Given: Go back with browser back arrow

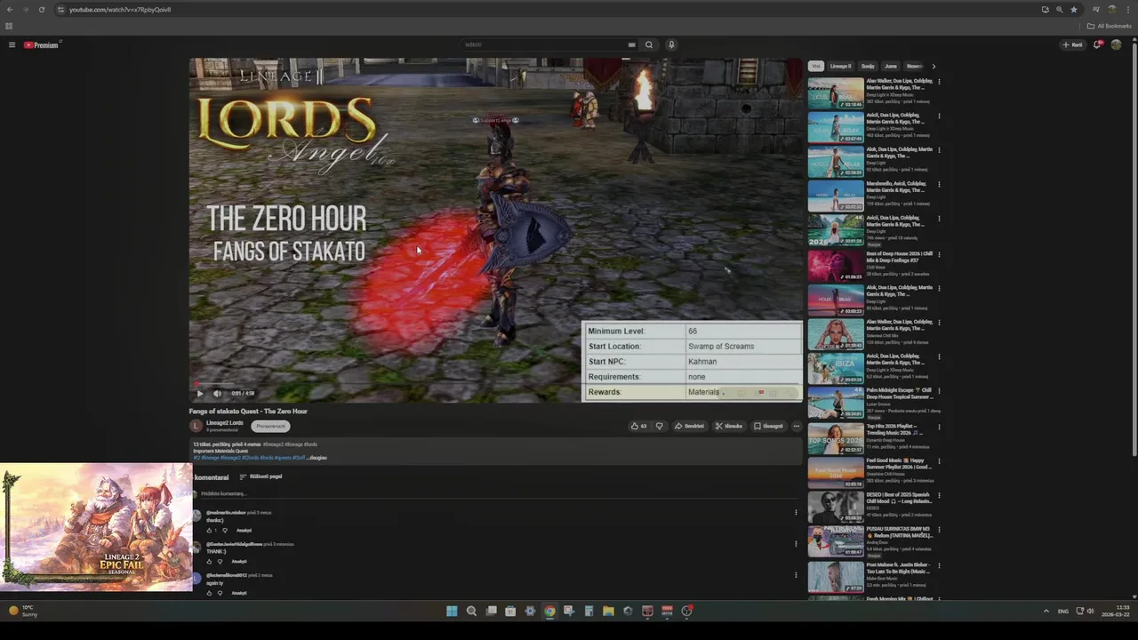Looking at the screenshot, I should click(x=10, y=10).
